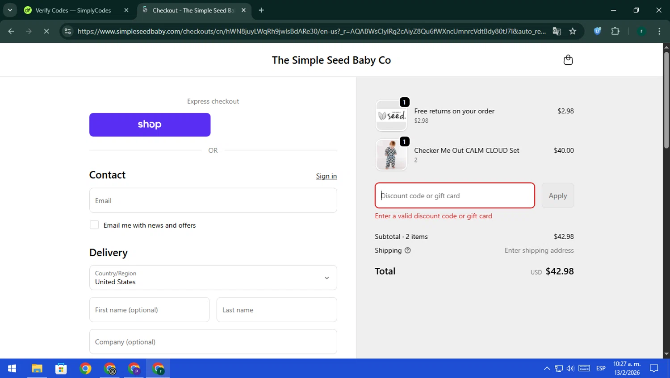This screenshot has width=670, height=378.
Task: Open site information icon in address bar
Action: click(67, 31)
